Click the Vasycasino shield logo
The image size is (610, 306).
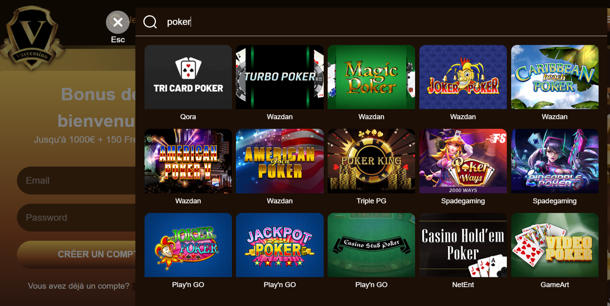point(32,38)
